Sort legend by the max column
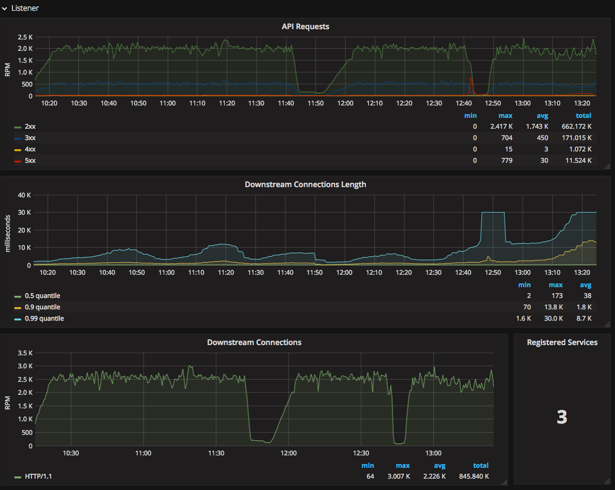Viewport: 615px width, 490px height. coord(505,115)
